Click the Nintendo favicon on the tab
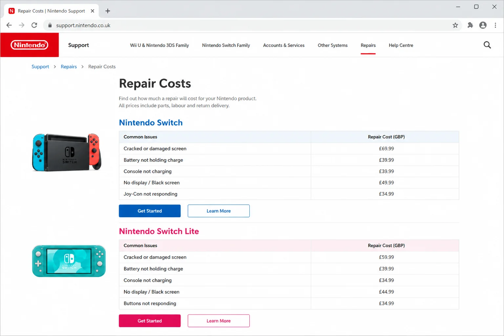Image resolution: width=504 pixels, height=336 pixels. (11, 11)
